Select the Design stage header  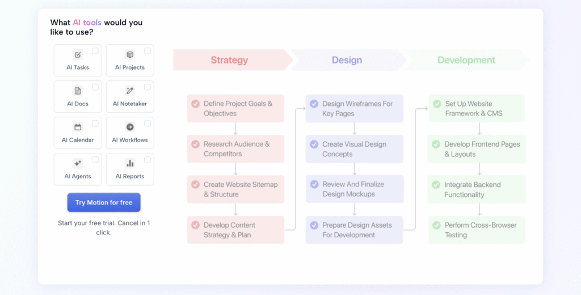click(x=347, y=60)
